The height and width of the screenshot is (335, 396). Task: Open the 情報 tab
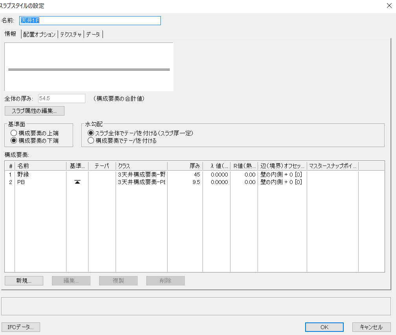click(x=11, y=34)
